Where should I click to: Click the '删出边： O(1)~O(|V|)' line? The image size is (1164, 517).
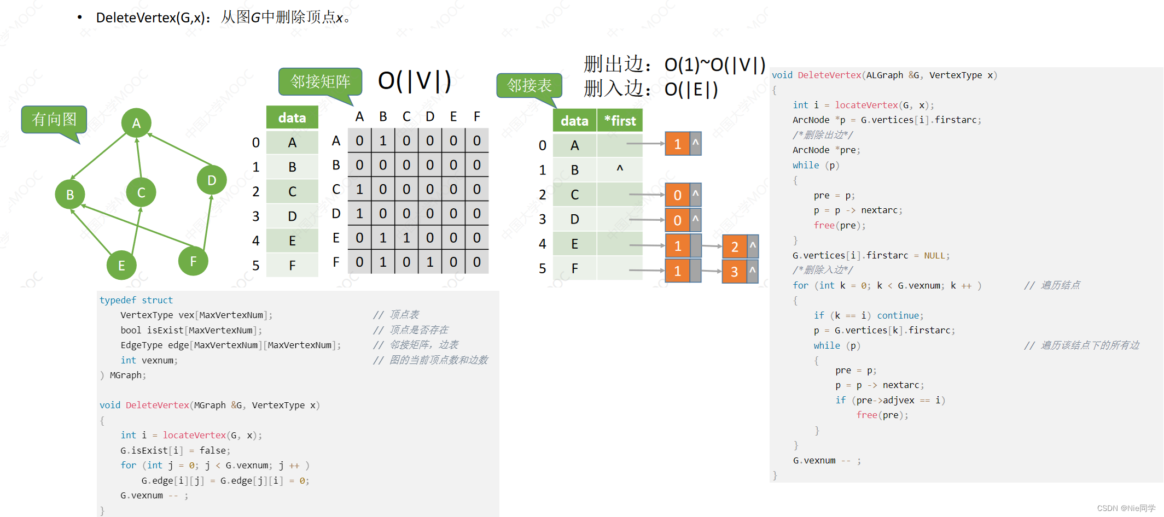(x=674, y=64)
